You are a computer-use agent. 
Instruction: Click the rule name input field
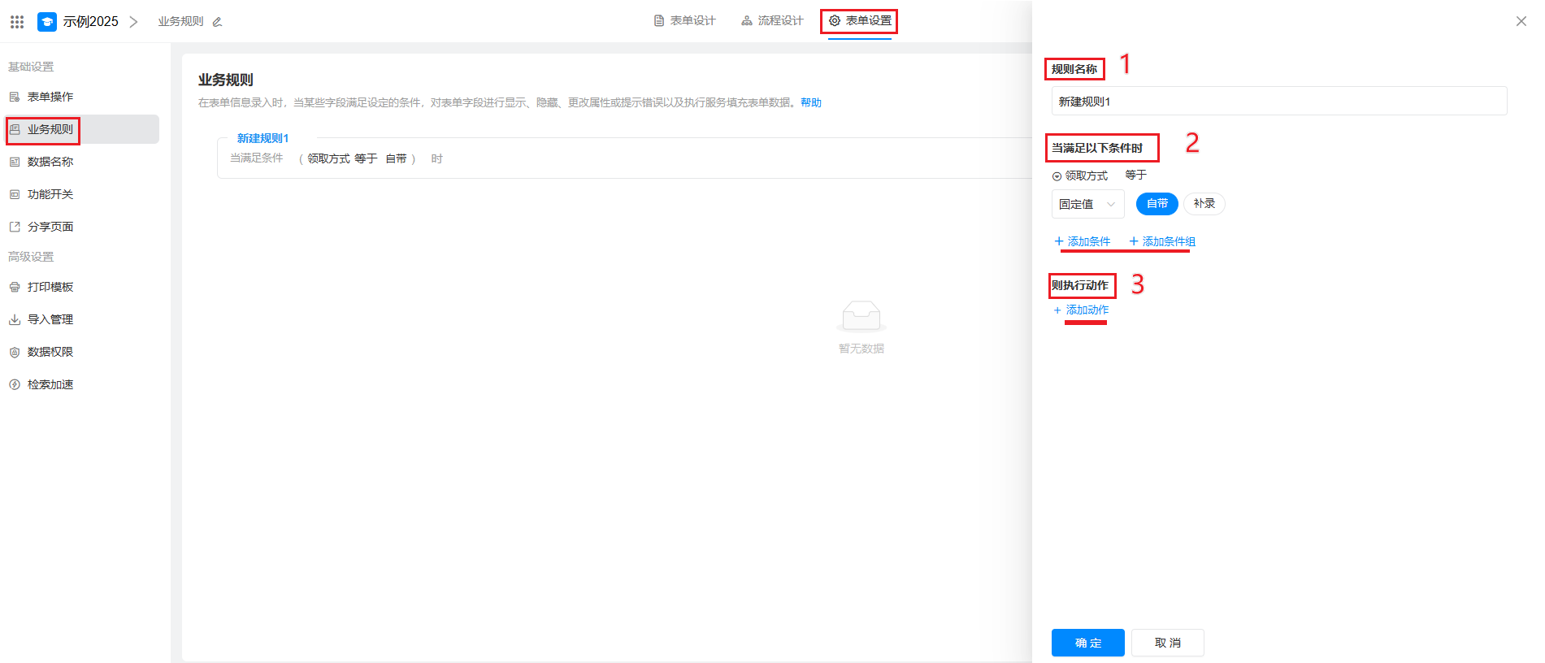pos(1278,102)
